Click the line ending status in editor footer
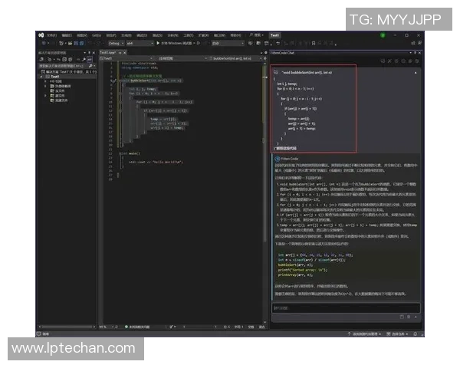This screenshot has height=368, width=460. (x=261, y=327)
